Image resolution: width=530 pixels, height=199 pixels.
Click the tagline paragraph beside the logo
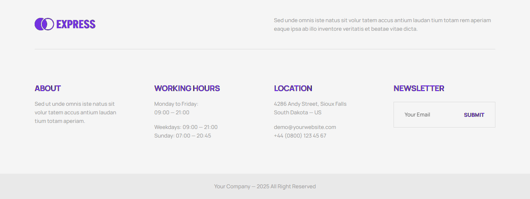click(x=382, y=25)
